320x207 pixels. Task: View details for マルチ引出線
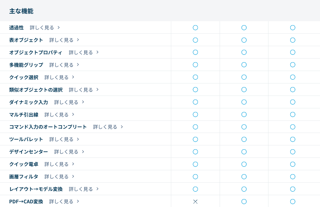[56, 115]
